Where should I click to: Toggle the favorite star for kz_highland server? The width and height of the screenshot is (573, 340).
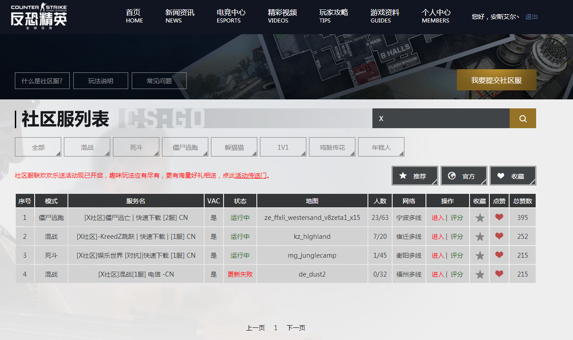(479, 236)
